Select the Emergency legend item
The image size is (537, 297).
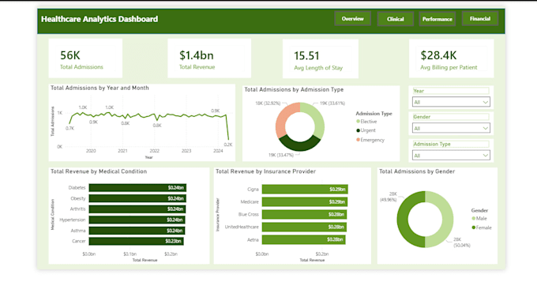pos(370,140)
